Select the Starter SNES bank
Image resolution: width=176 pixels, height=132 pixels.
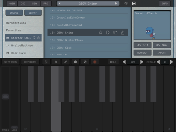[x=23, y=38]
